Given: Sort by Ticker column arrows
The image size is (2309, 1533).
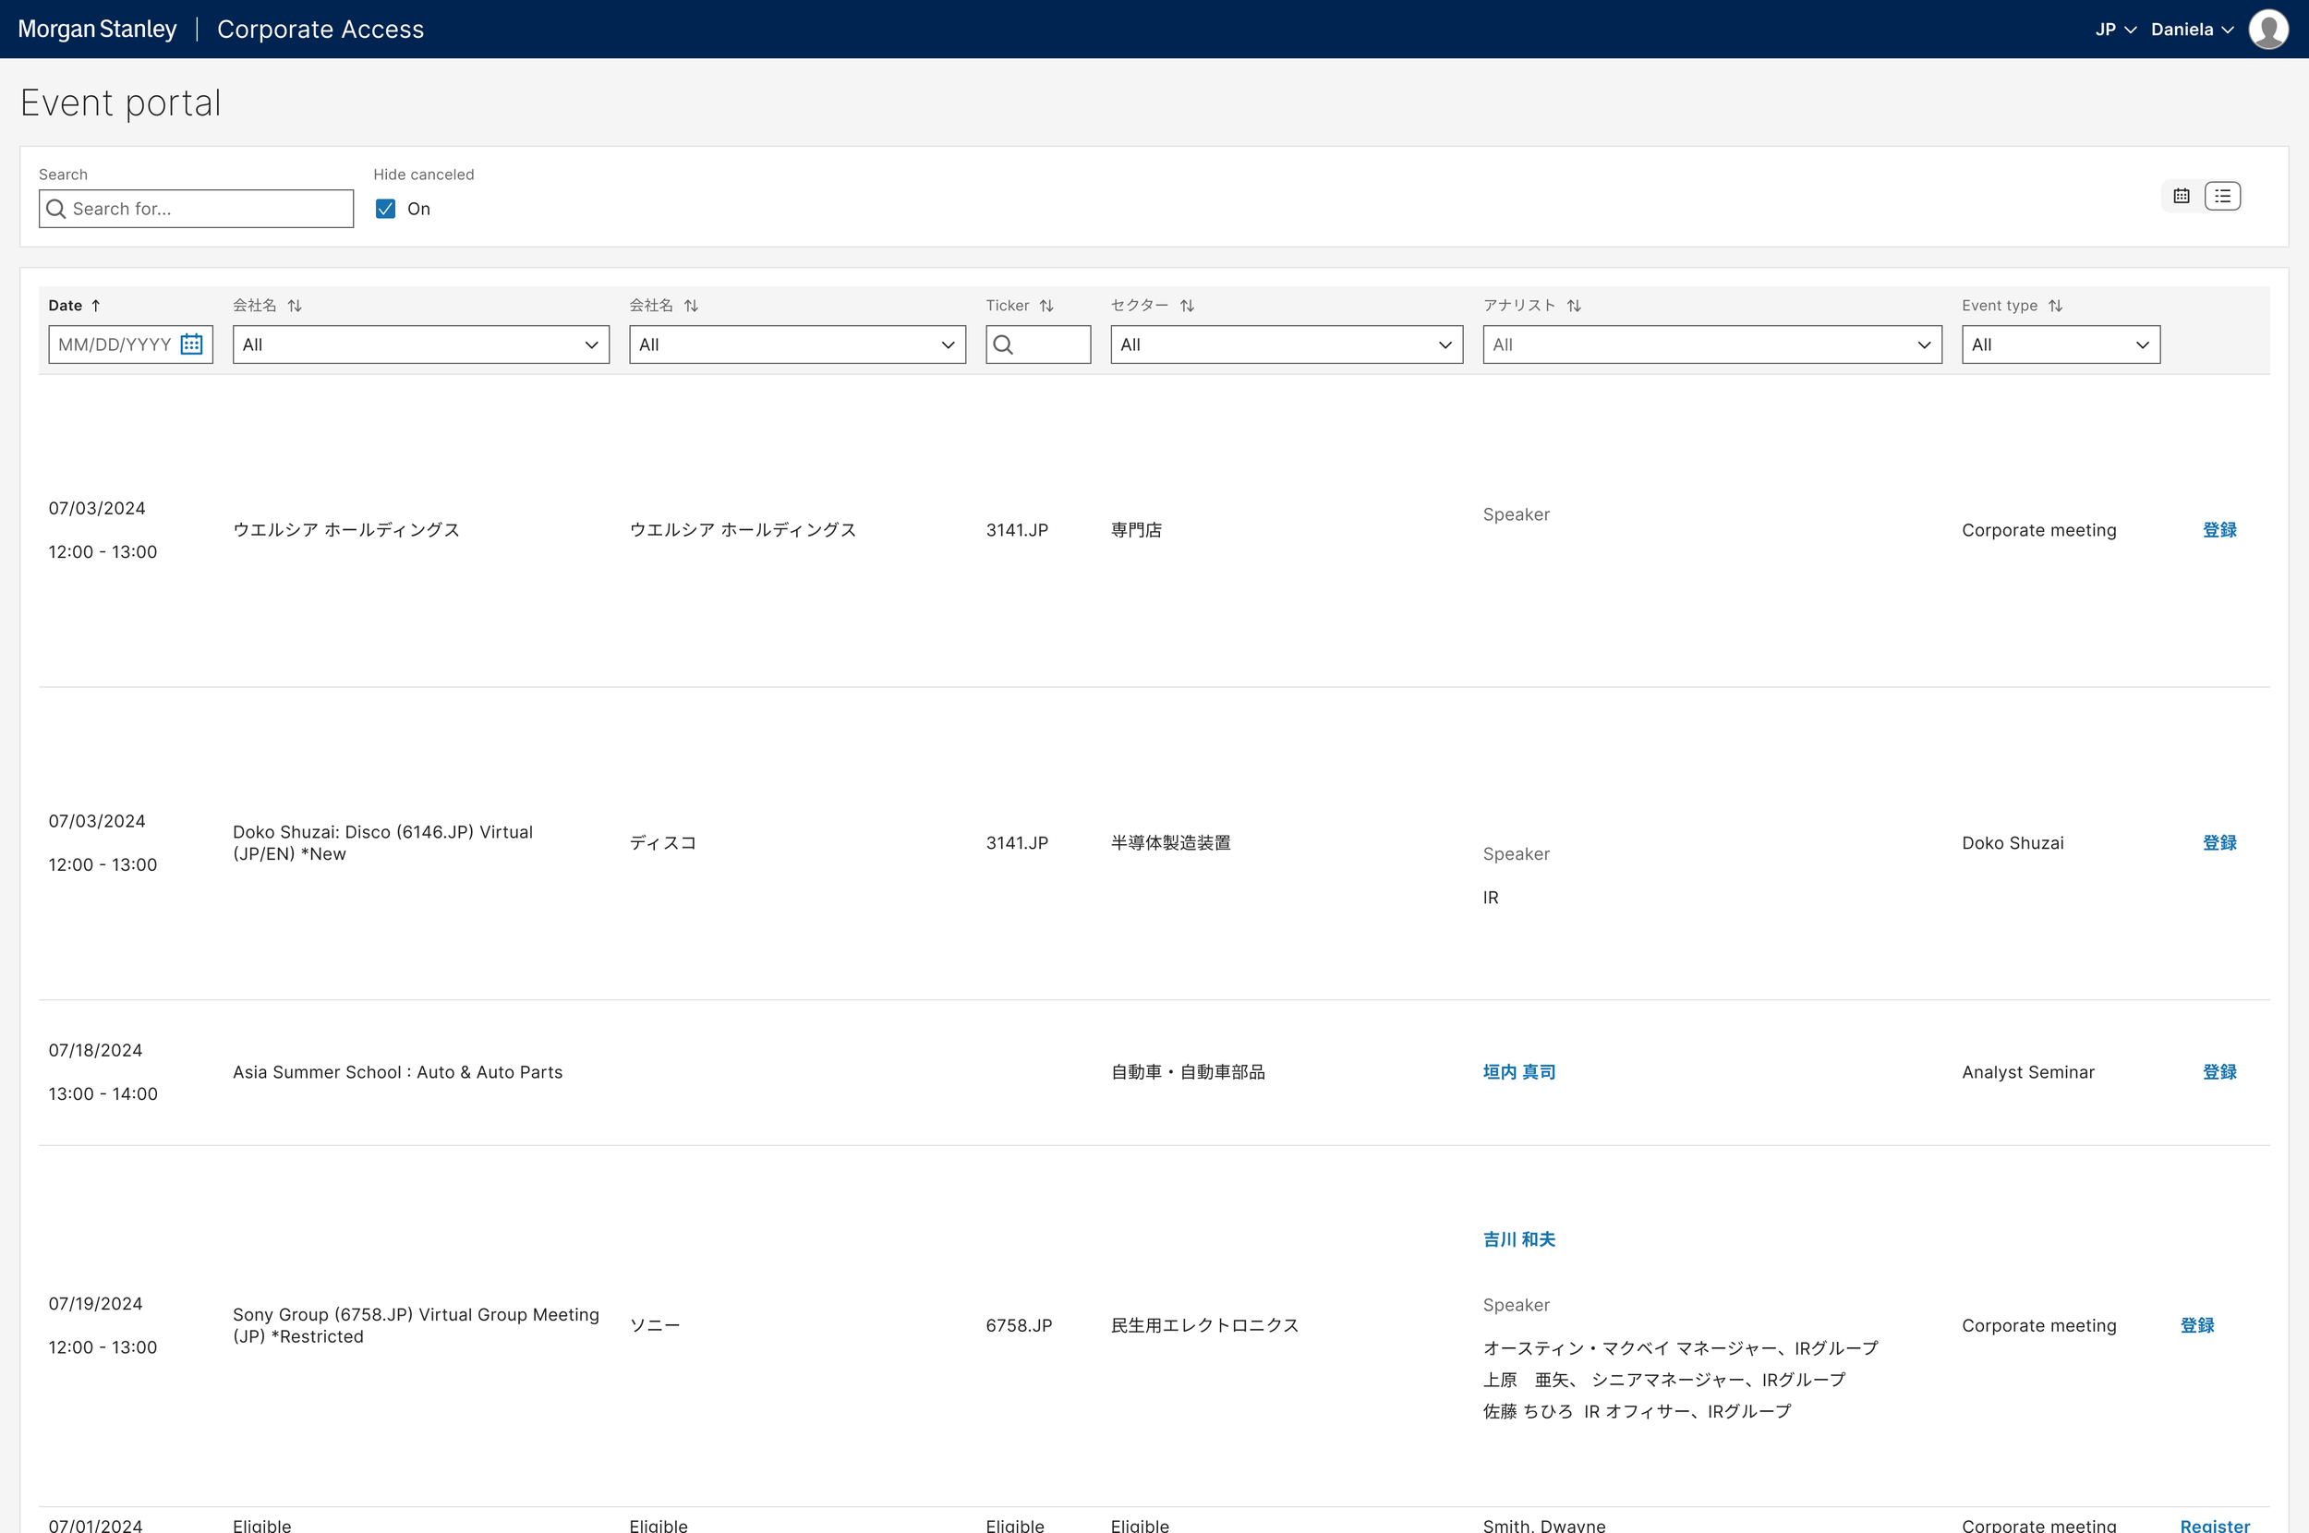Looking at the screenshot, I should pyautogui.click(x=1046, y=305).
